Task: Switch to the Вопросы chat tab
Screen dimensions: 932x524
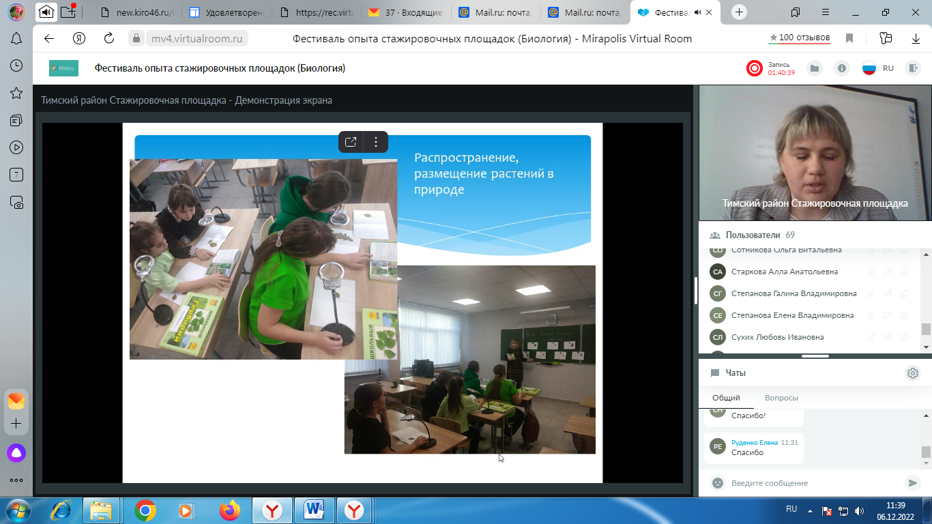Action: [x=781, y=398]
